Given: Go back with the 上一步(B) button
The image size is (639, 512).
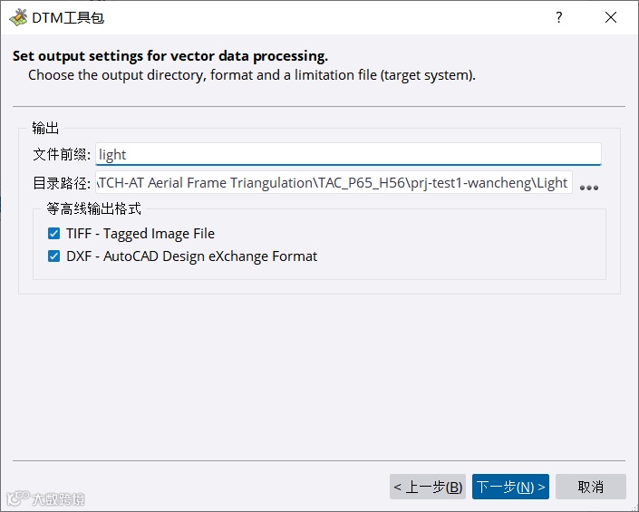Looking at the screenshot, I should 428,487.
